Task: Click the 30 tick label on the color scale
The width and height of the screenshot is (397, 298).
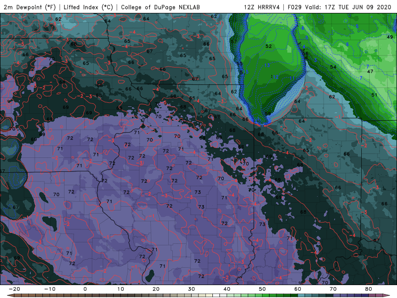Action: click(192, 289)
